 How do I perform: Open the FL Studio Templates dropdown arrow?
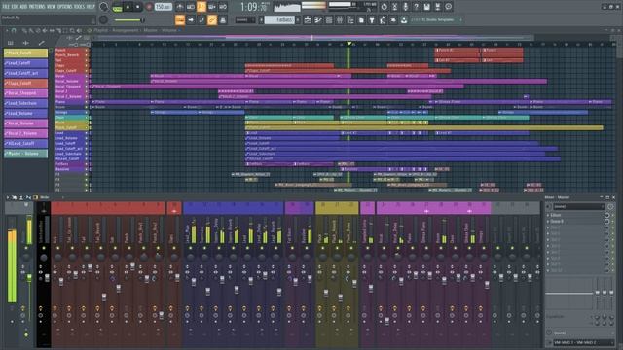pos(460,19)
